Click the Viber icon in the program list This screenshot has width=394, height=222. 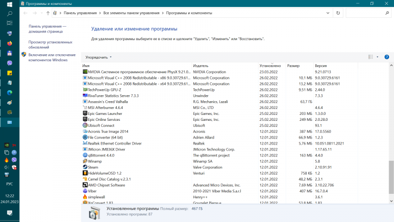[85, 191]
